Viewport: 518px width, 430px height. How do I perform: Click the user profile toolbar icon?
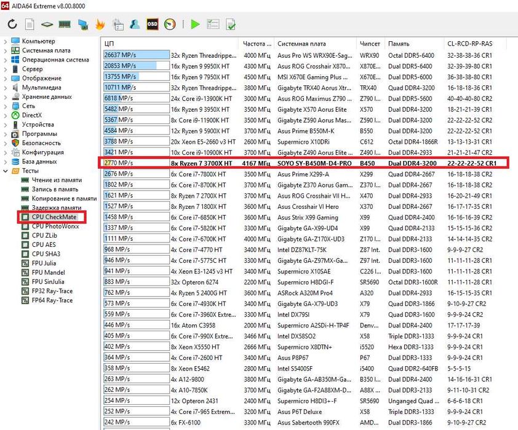(x=135, y=25)
